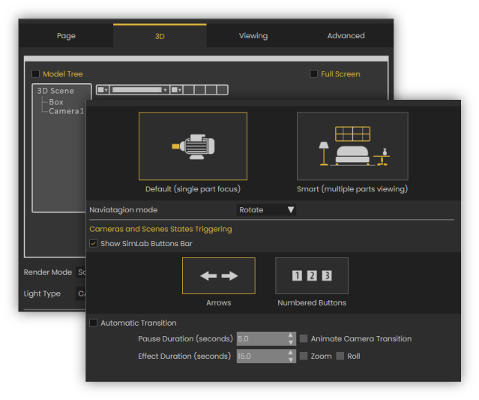Increase the Pause Duration spinner value

coord(291,335)
